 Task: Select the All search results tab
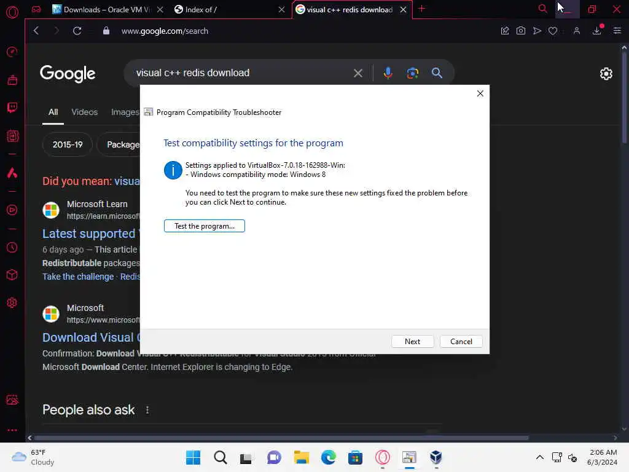(x=53, y=112)
